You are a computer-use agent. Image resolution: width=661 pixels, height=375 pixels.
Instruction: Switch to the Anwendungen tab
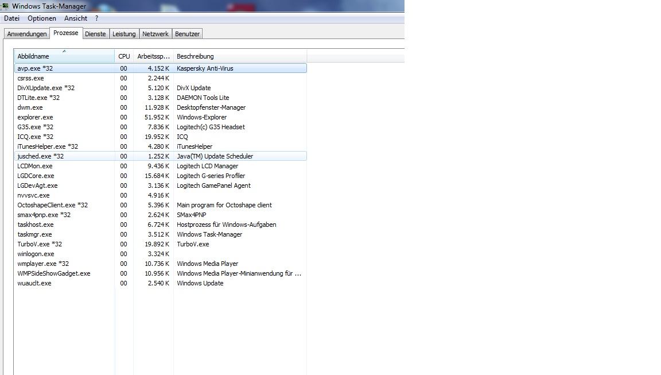click(27, 34)
